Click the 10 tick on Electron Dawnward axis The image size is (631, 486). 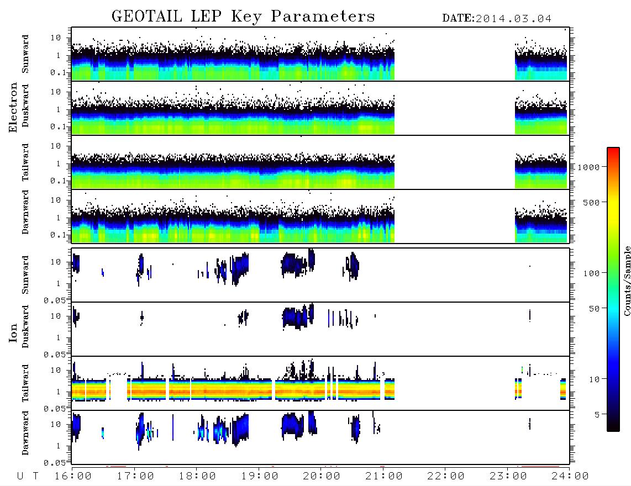tap(56, 200)
